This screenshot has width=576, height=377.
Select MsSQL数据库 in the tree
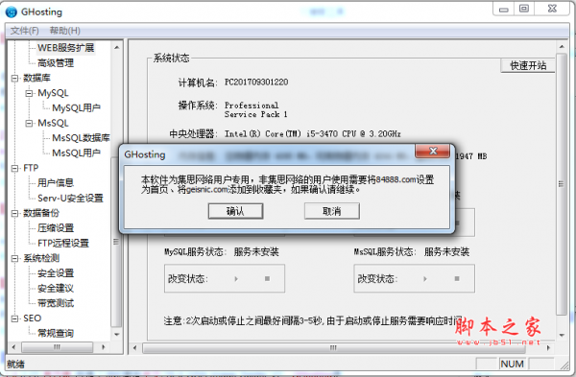tap(81, 138)
